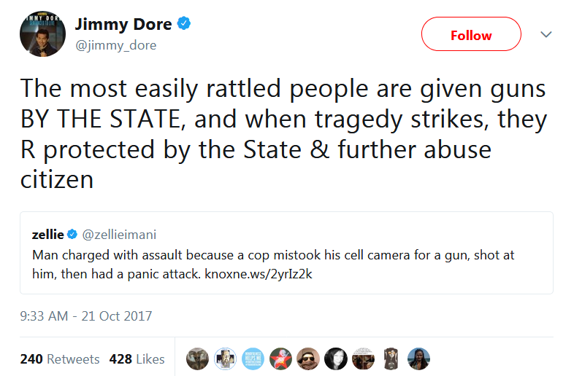Go to the @jimmy_dore handle
Screen dimensions: 574x376
click(115, 45)
